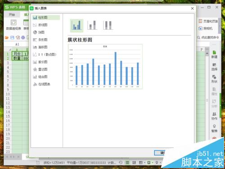Open the 开始 ribbon tab in WPS
This screenshot has height=169, width=225.
click(12, 14)
